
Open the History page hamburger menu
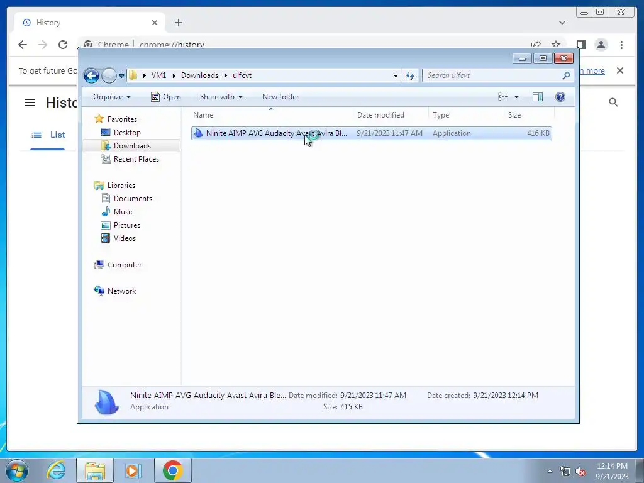pos(30,103)
